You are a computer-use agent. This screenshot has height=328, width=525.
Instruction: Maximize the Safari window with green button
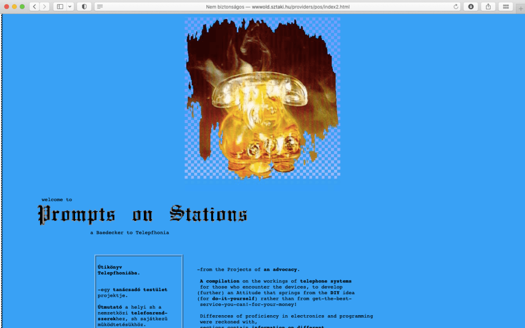pyautogui.click(x=22, y=7)
